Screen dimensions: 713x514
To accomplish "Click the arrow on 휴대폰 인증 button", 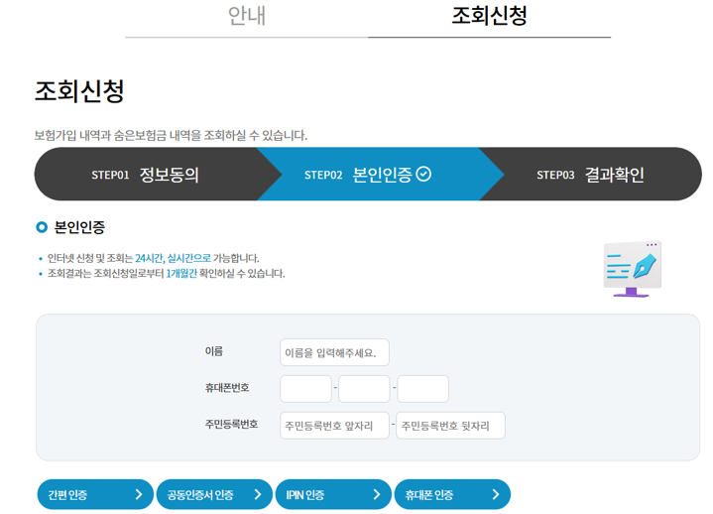I will pos(496,494).
